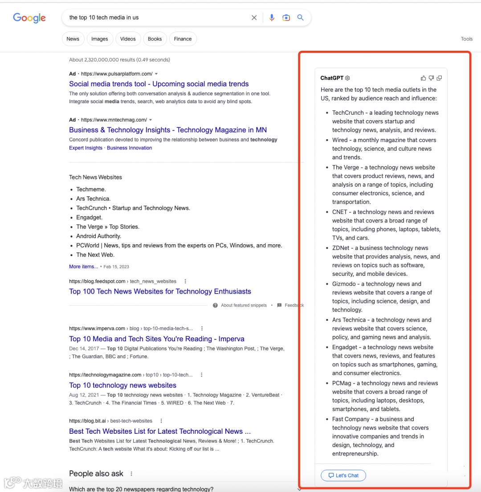Expand the top 20 newspapers question
The width and height of the screenshot is (481, 492).
pos(185,489)
